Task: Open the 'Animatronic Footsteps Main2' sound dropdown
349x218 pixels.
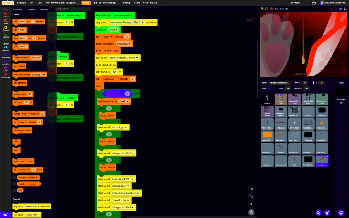Action: click(126, 22)
